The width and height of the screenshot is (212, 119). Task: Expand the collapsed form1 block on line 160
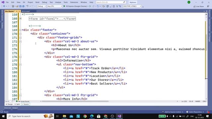[21, 19]
